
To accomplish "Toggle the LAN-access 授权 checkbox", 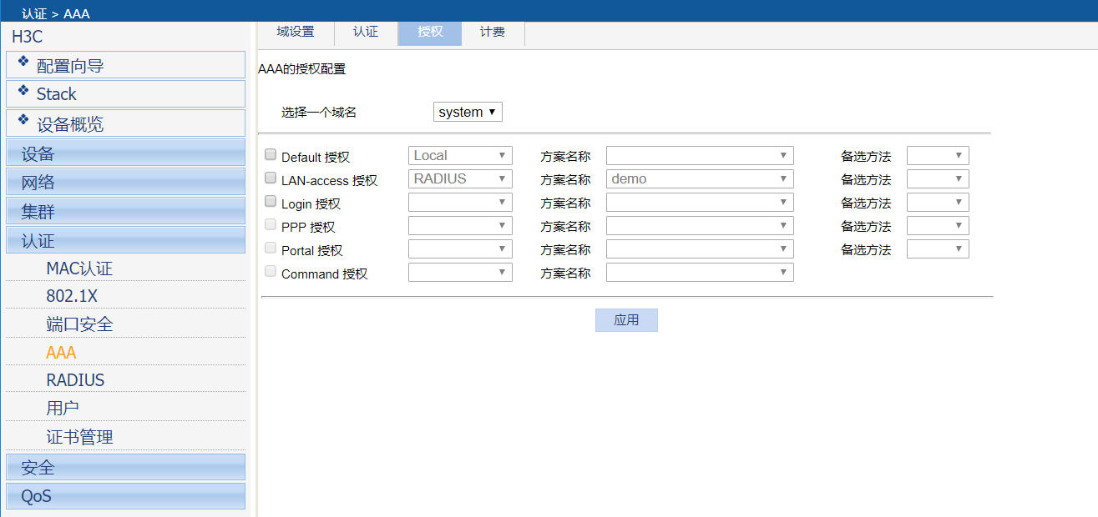I will tap(271, 178).
